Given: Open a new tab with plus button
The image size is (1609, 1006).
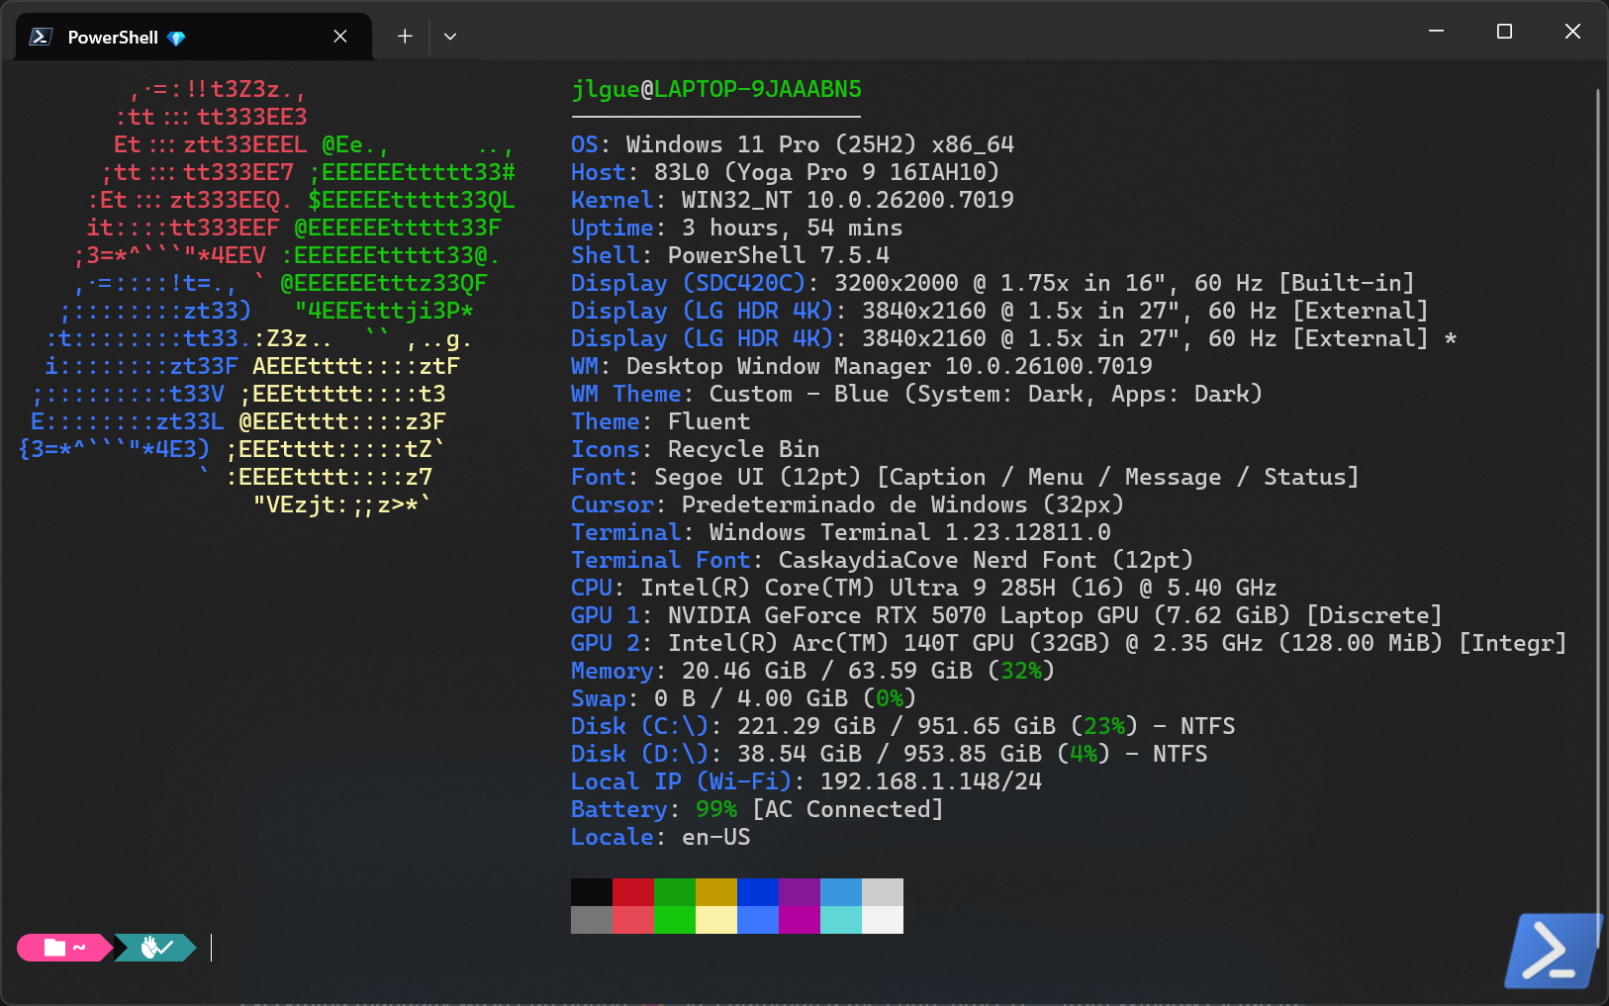Looking at the screenshot, I should pyautogui.click(x=405, y=37).
